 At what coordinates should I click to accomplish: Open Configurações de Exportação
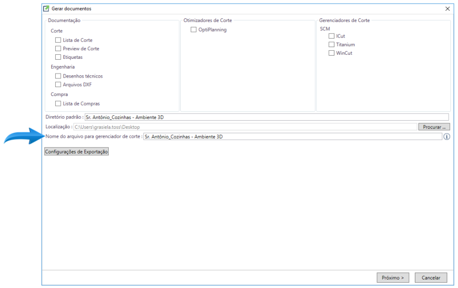point(76,152)
